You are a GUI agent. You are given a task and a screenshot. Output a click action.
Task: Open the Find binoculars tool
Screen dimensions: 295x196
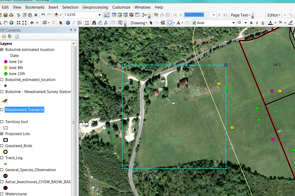(94, 23)
